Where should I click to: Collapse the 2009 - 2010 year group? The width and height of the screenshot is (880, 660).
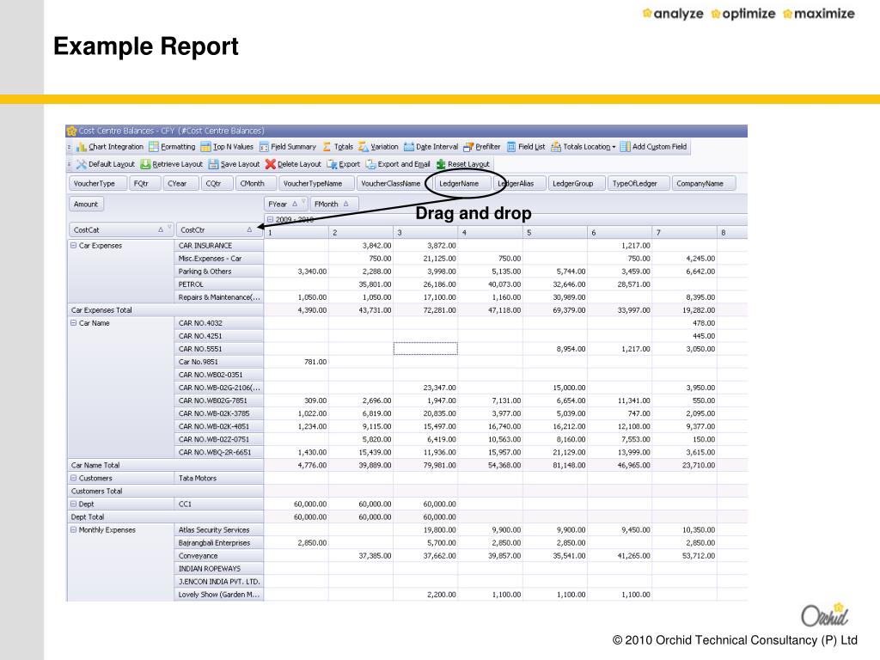click(x=270, y=219)
